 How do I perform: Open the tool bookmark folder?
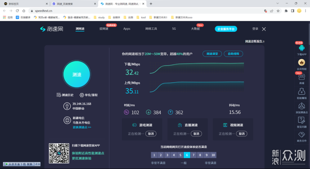[x=141, y=17]
